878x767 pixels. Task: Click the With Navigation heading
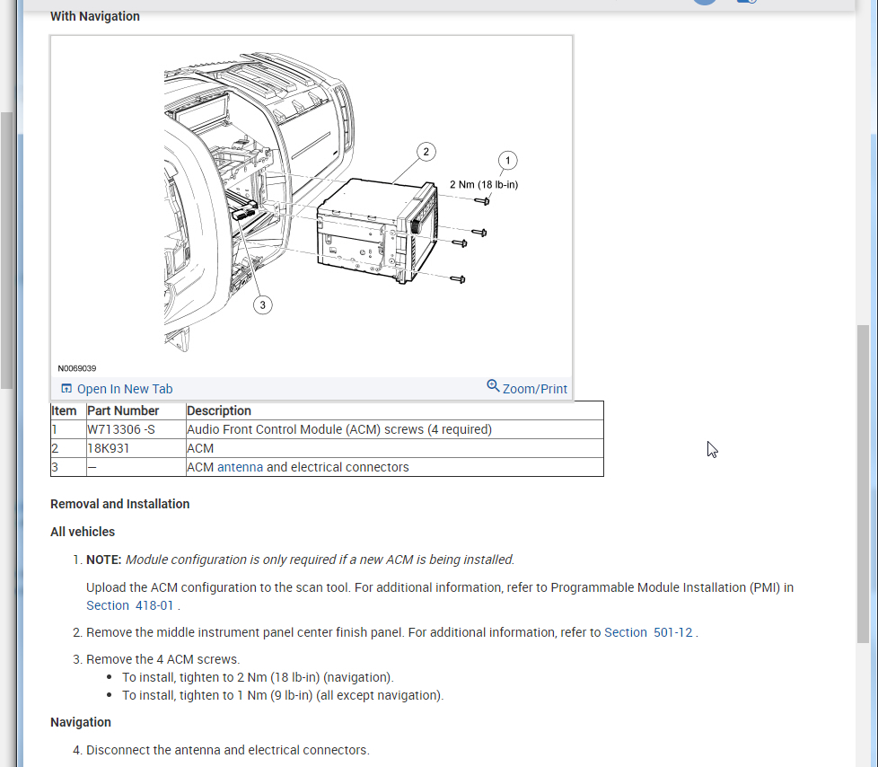pyautogui.click(x=95, y=16)
